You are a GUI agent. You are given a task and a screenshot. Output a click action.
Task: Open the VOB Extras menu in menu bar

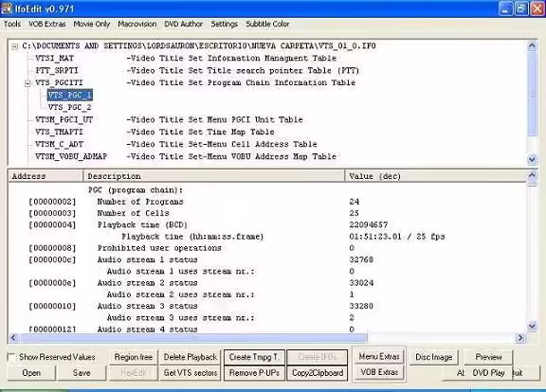click(x=47, y=24)
